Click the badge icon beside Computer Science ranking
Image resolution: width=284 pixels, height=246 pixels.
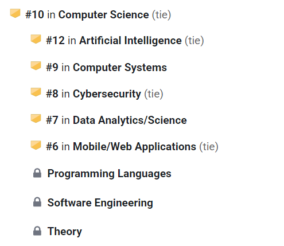(15, 13)
